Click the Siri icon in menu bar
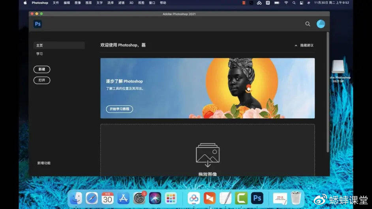Screen dimensions: 372x209 point(309,3)
